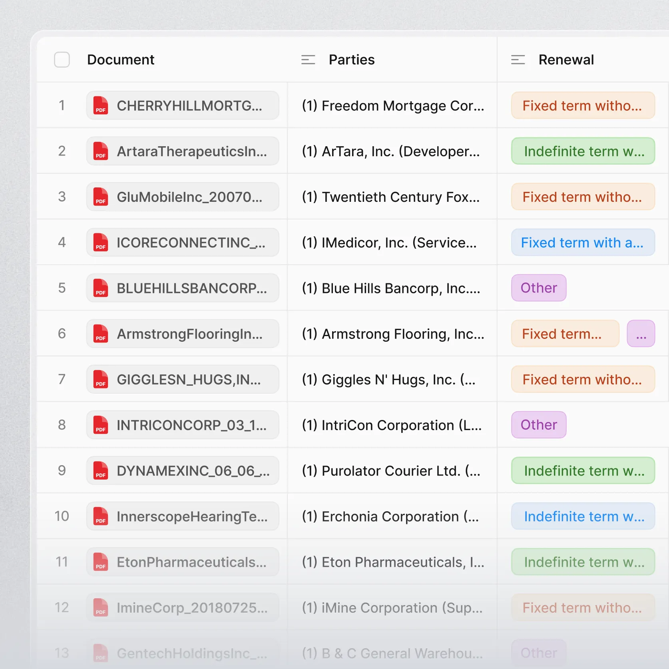Screen dimensions: 669x669
Task: Click PDF icon for ArtaraTherapeuticsIn file
Action: click(101, 151)
